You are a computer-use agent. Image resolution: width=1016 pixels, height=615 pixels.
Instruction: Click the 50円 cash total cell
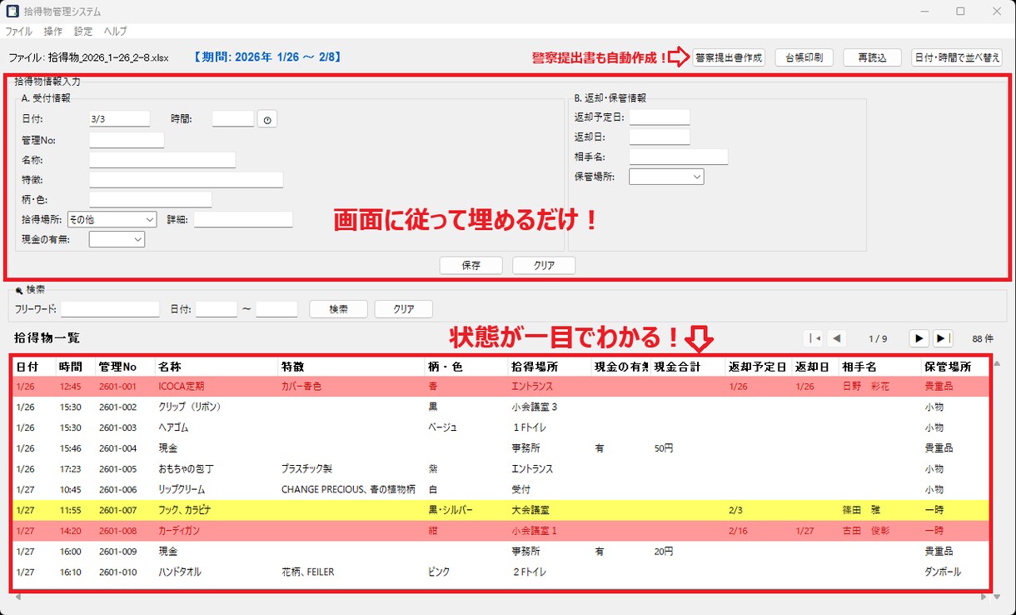[664, 448]
